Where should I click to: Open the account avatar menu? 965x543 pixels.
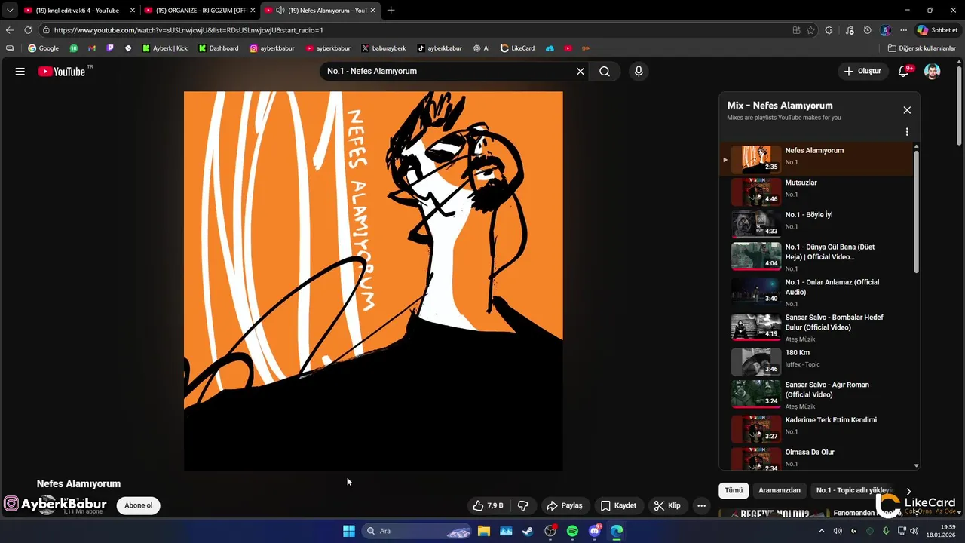click(933, 71)
